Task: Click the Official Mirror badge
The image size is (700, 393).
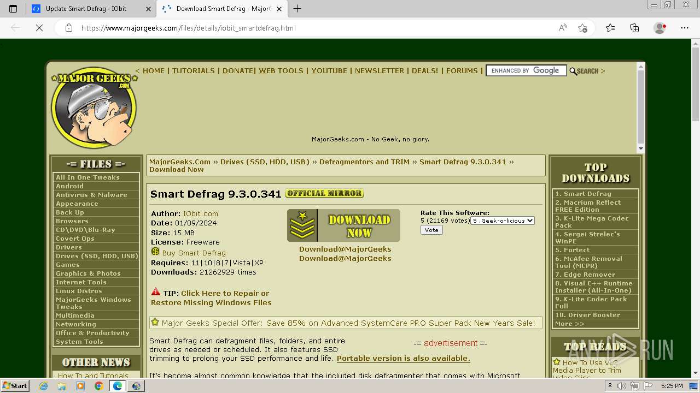Action: 324,193
